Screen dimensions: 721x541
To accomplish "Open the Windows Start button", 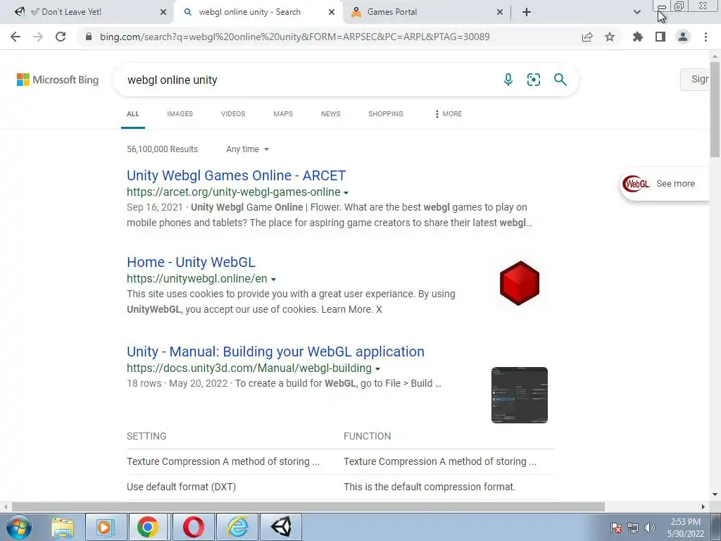I will point(18,527).
